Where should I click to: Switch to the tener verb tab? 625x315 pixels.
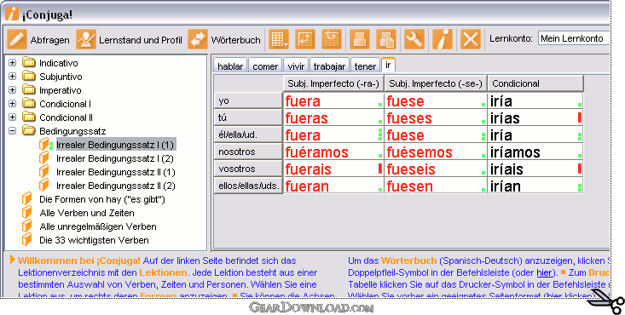coord(365,66)
